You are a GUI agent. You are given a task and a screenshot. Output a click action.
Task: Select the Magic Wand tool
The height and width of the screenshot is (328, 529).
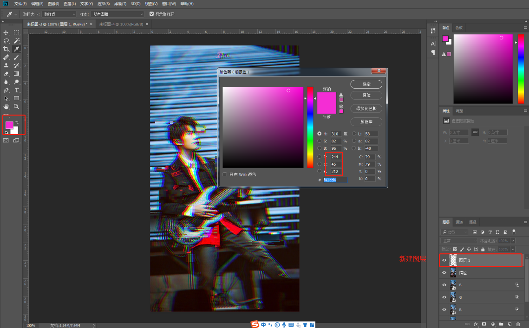pyautogui.click(x=16, y=41)
